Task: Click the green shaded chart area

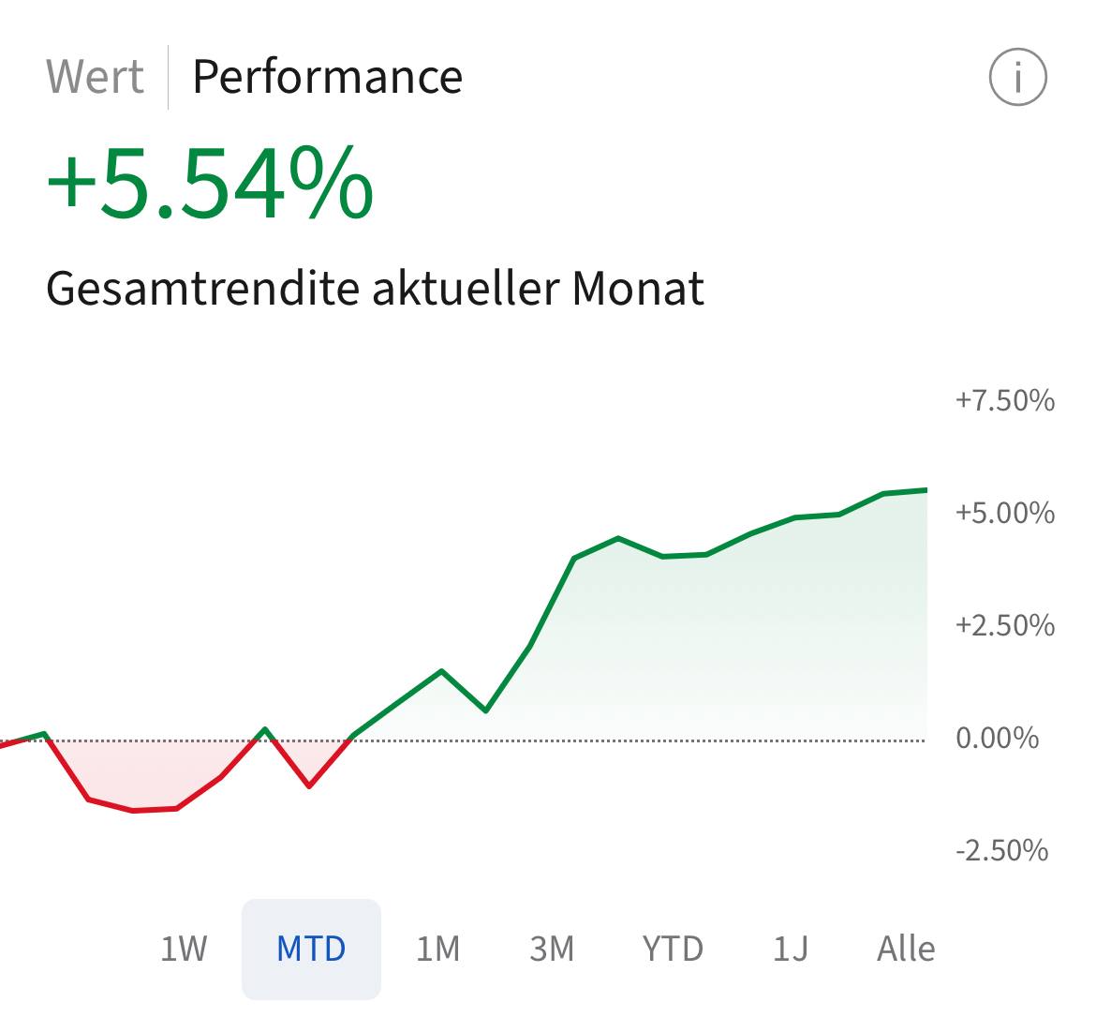Action: tap(749, 637)
